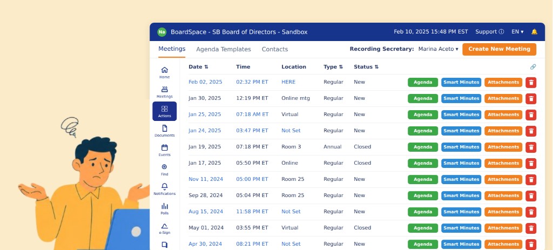This screenshot has height=250, width=553.
Task: Open Agenda for Feb 02, 2025 meeting
Action: point(423,82)
